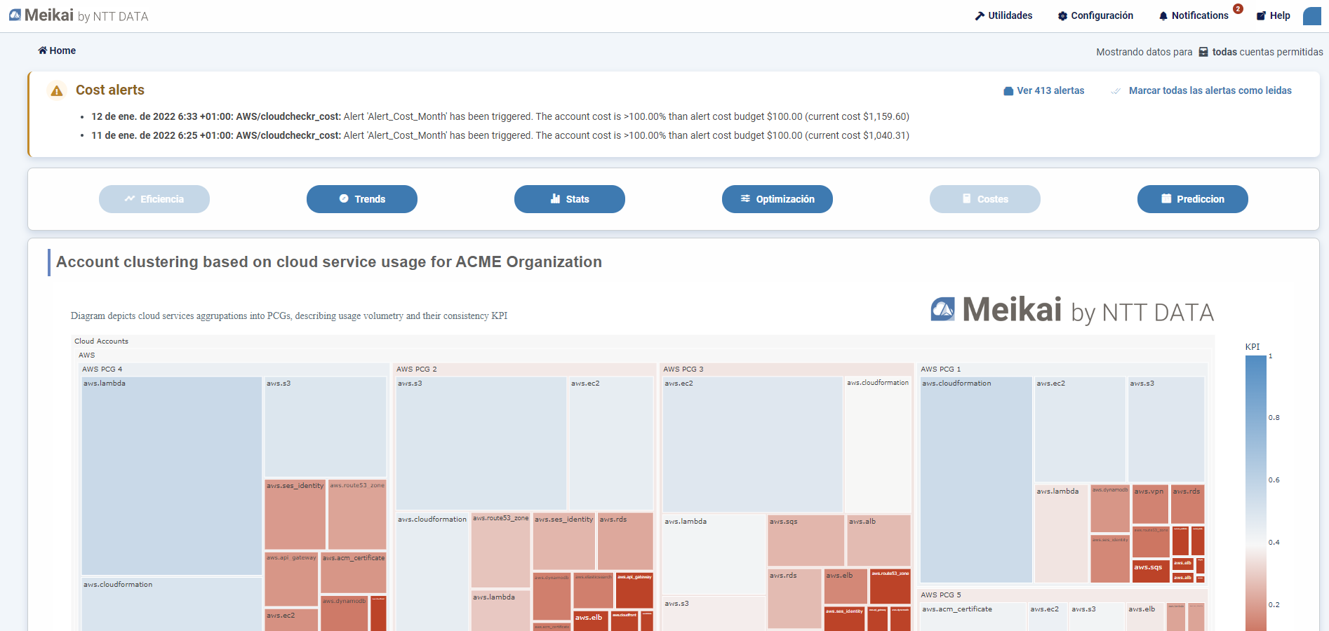Click todas cuentas permitidas account selector

coord(1261,52)
